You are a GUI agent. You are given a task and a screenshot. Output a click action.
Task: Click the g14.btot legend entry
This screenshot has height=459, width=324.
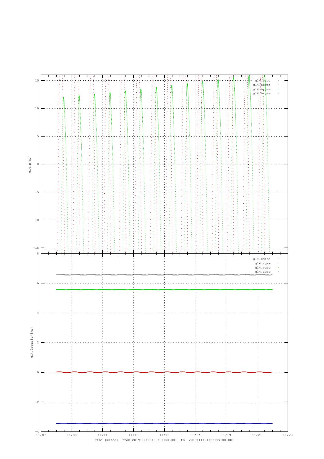[262, 81]
